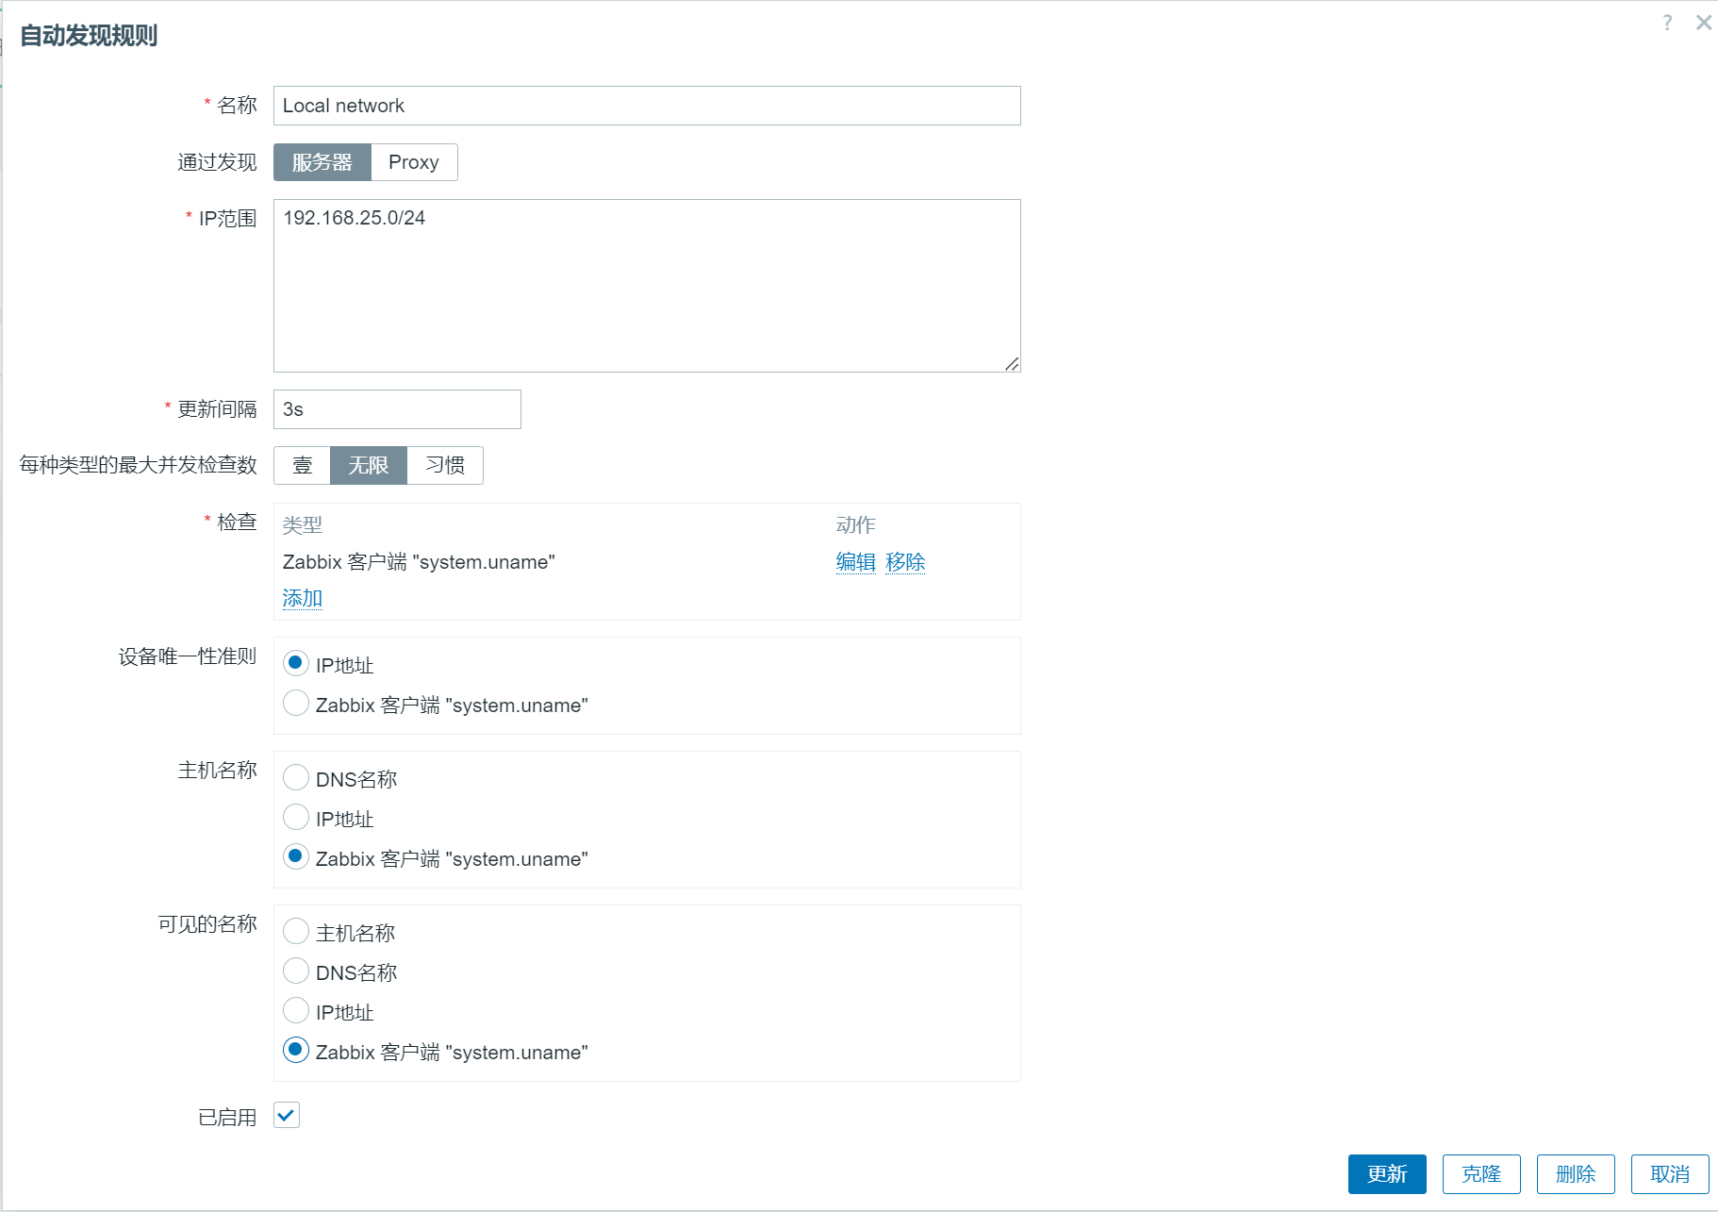This screenshot has width=1718, height=1212.
Task: Select Zabbix system.uname for 可见的名称
Action: coord(296,1050)
